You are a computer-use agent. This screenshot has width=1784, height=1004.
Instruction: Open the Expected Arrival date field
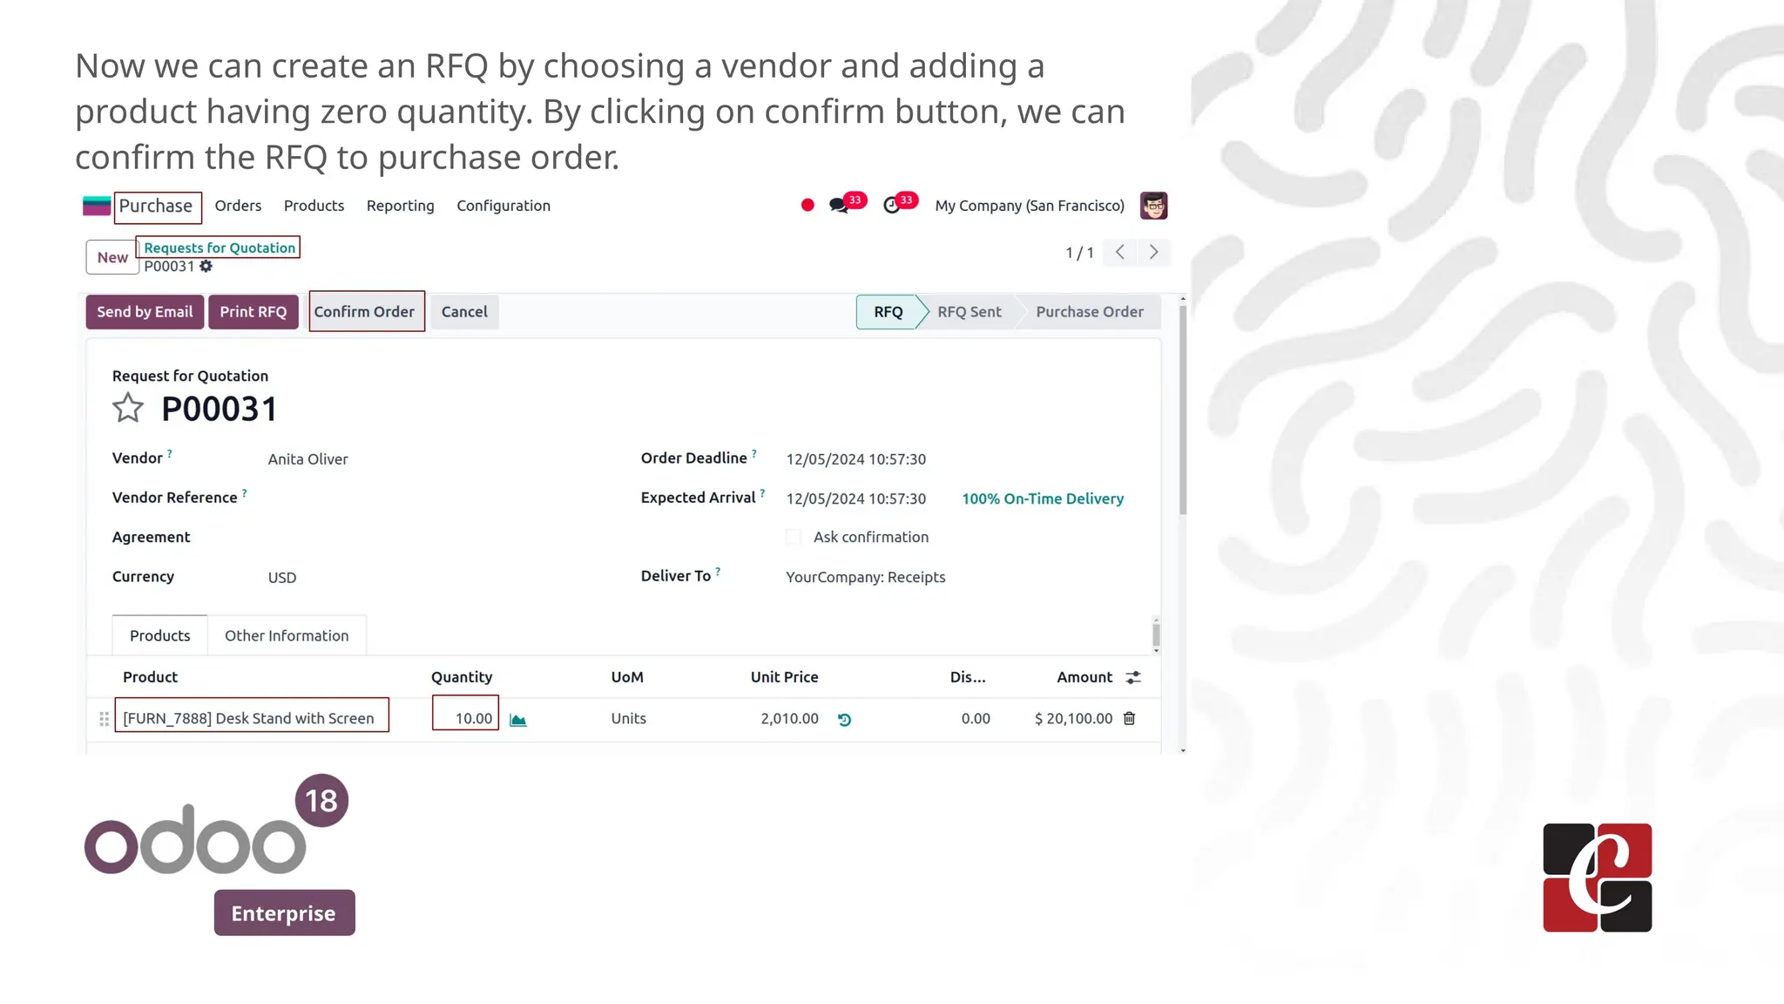click(856, 499)
